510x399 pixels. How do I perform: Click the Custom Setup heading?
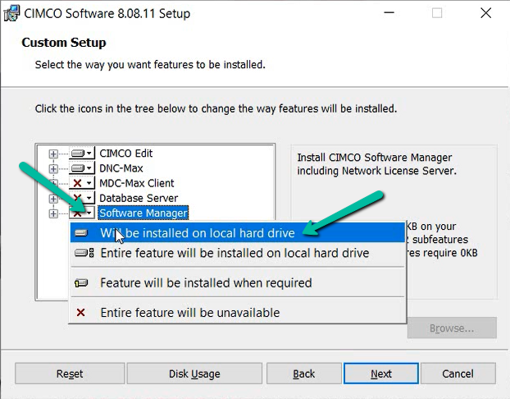click(64, 43)
